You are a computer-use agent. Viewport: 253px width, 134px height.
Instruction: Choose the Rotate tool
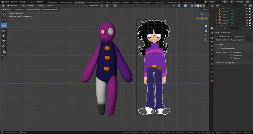click(x=4, y=30)
